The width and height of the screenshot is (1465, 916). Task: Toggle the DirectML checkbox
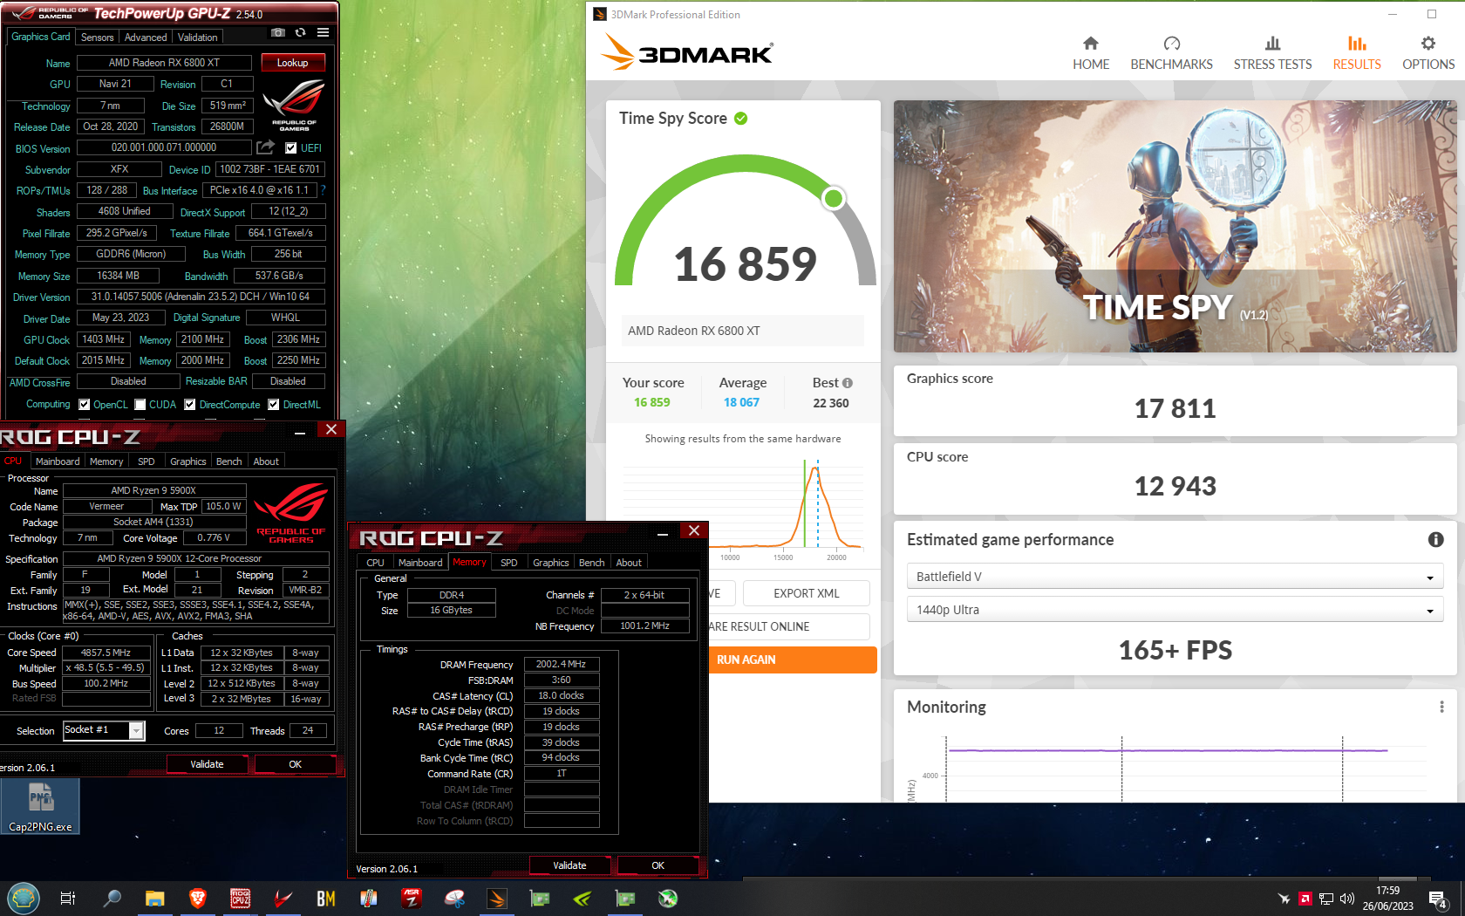click(x=274, y=405)
